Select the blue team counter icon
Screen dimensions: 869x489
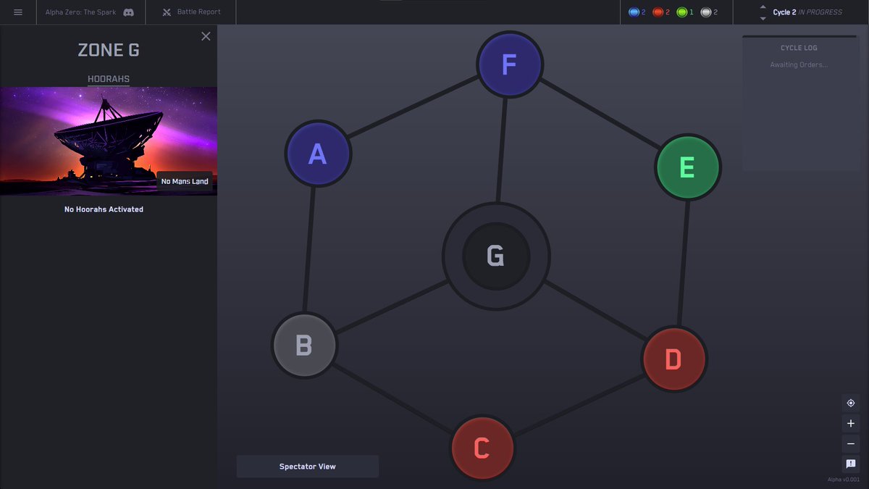click(x=633, y=12)
